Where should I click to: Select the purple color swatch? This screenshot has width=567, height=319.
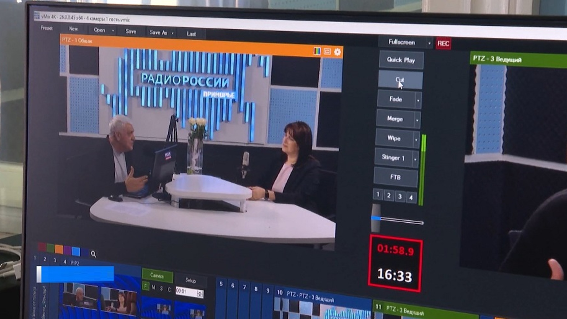(68, 250)
